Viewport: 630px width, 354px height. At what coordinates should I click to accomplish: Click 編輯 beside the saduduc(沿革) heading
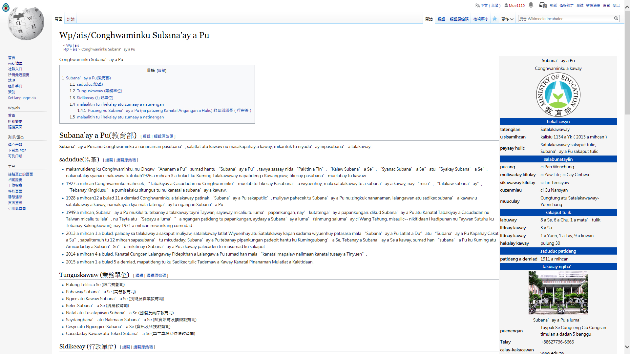coord(109,160)
